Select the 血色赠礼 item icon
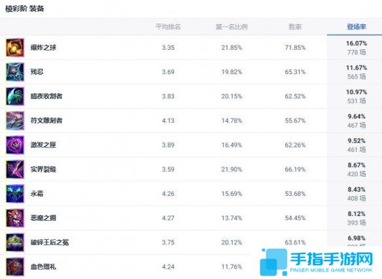382x279 pixels. [x=15, y=267]
